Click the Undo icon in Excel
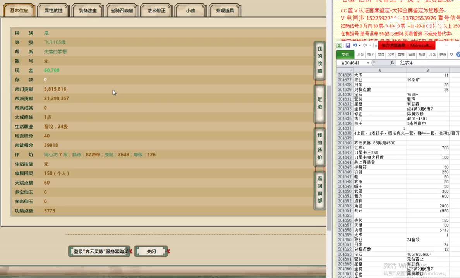460x278 pixels. pos(355,45)
